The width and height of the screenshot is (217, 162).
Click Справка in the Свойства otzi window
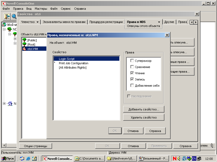click(x=186, y=146)
